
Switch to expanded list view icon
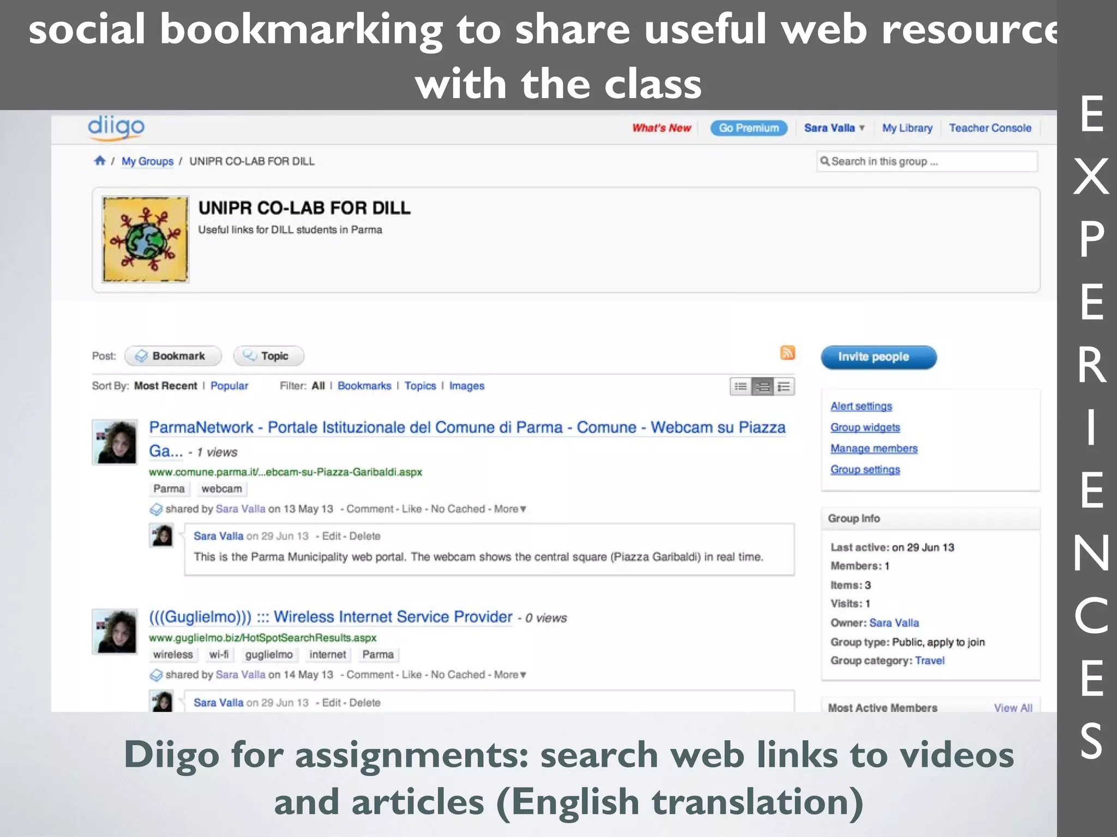(x=784, y=386)
